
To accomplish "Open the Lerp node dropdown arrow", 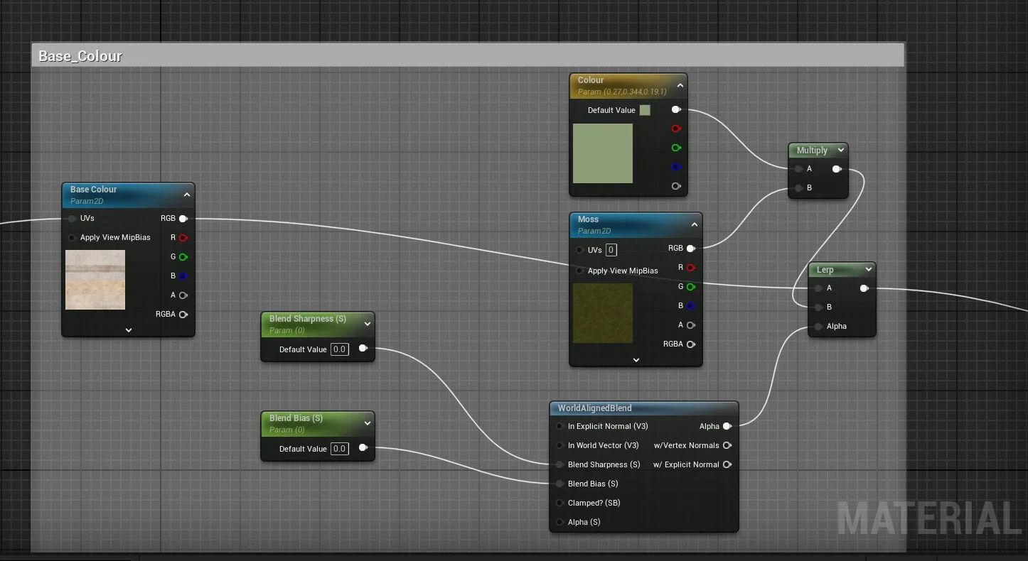I will [x=869, y=270].
